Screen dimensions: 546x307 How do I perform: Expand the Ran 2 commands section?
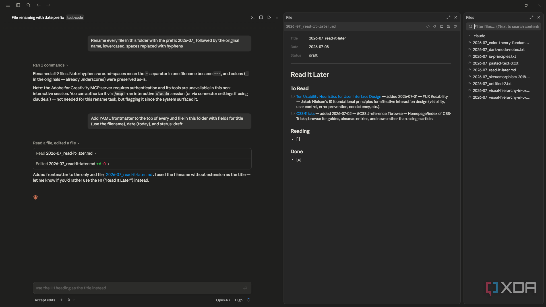pos(50,65)
